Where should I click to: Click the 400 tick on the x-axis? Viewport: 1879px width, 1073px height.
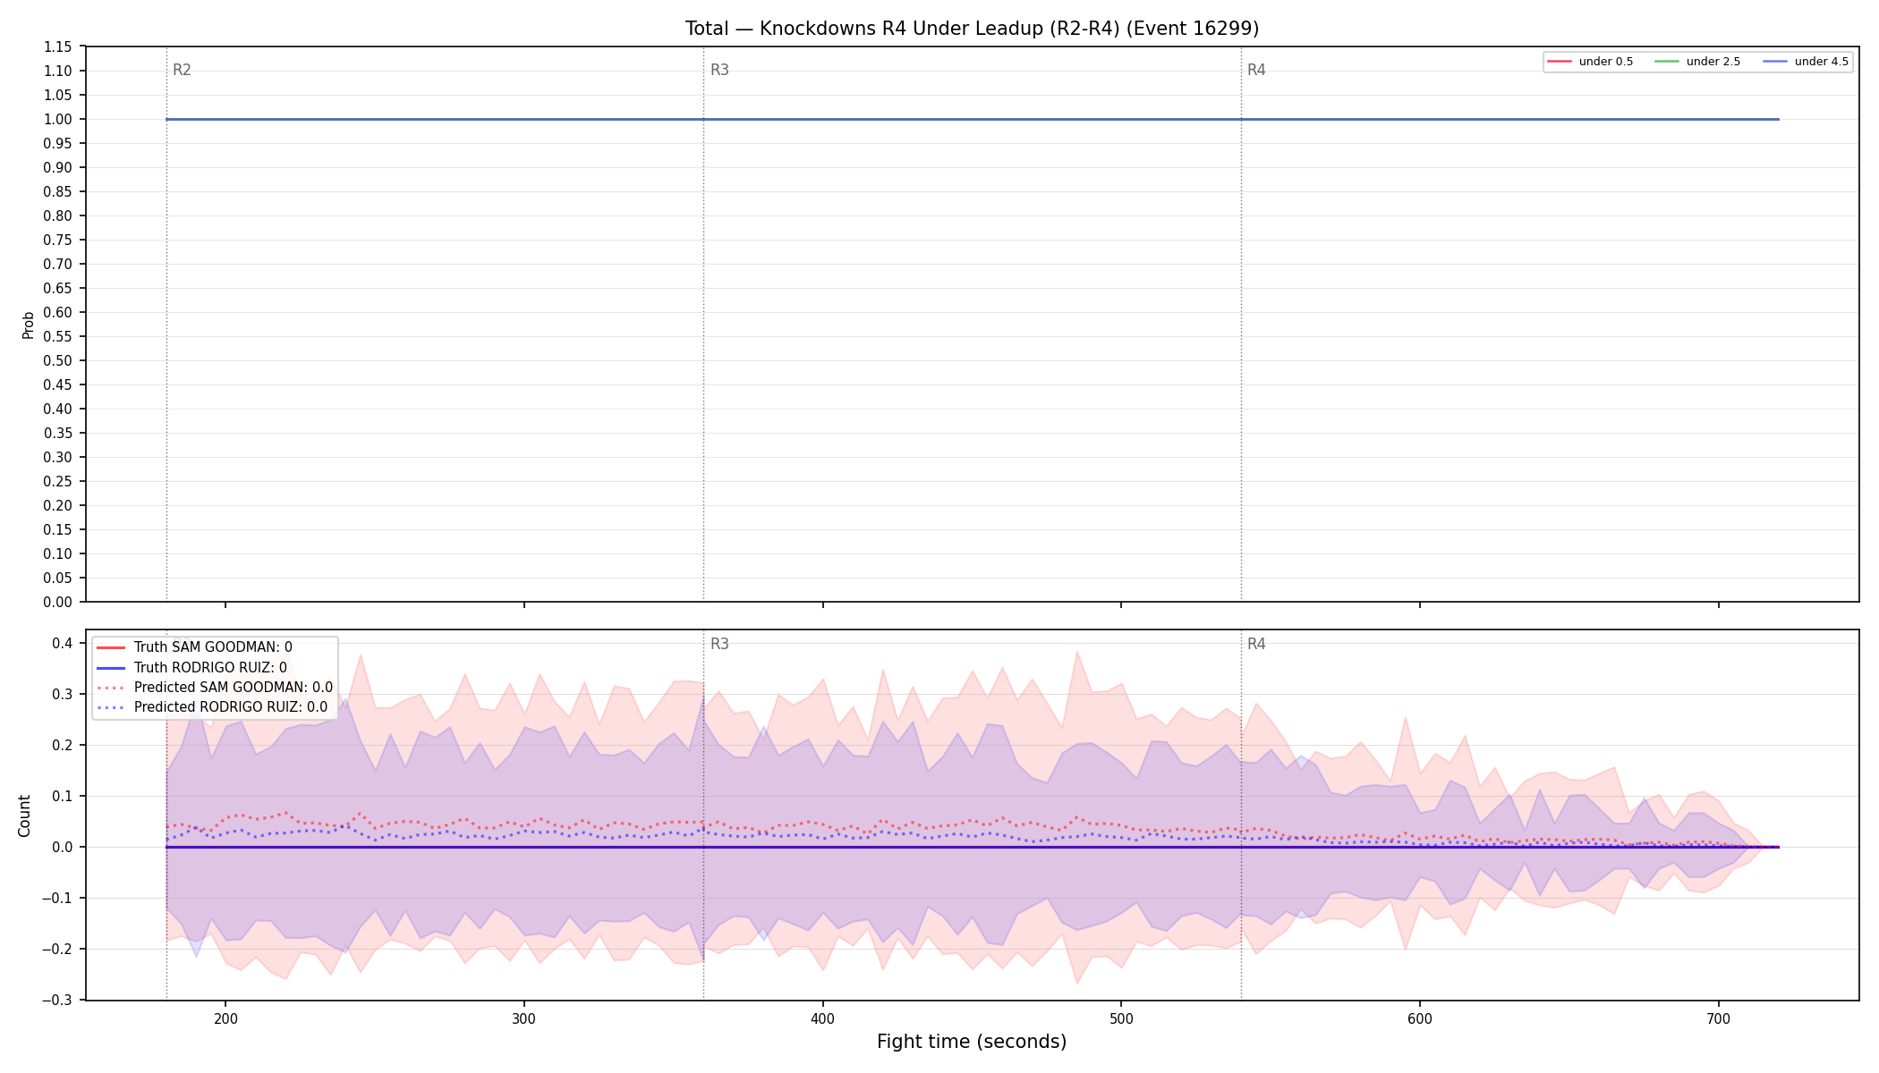pos(822,1018)
